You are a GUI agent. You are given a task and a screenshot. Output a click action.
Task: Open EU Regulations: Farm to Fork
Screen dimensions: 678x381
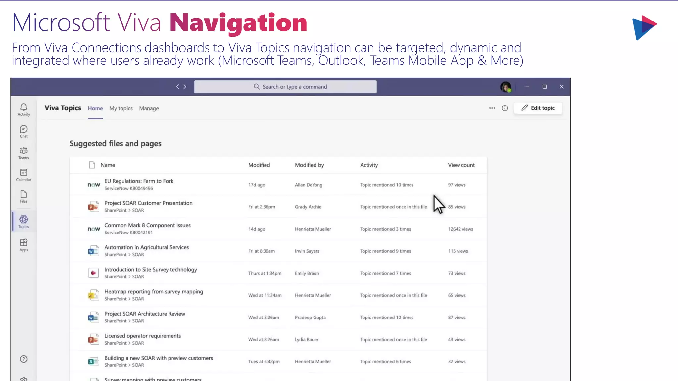click(x=139, y=181)
